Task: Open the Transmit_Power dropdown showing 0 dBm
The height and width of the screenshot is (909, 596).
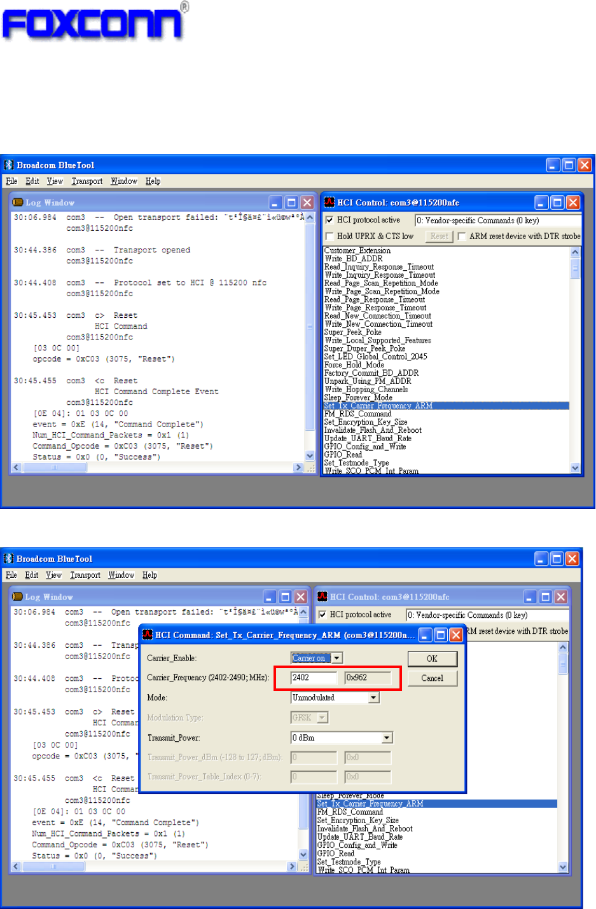Action: click(342, 737)
